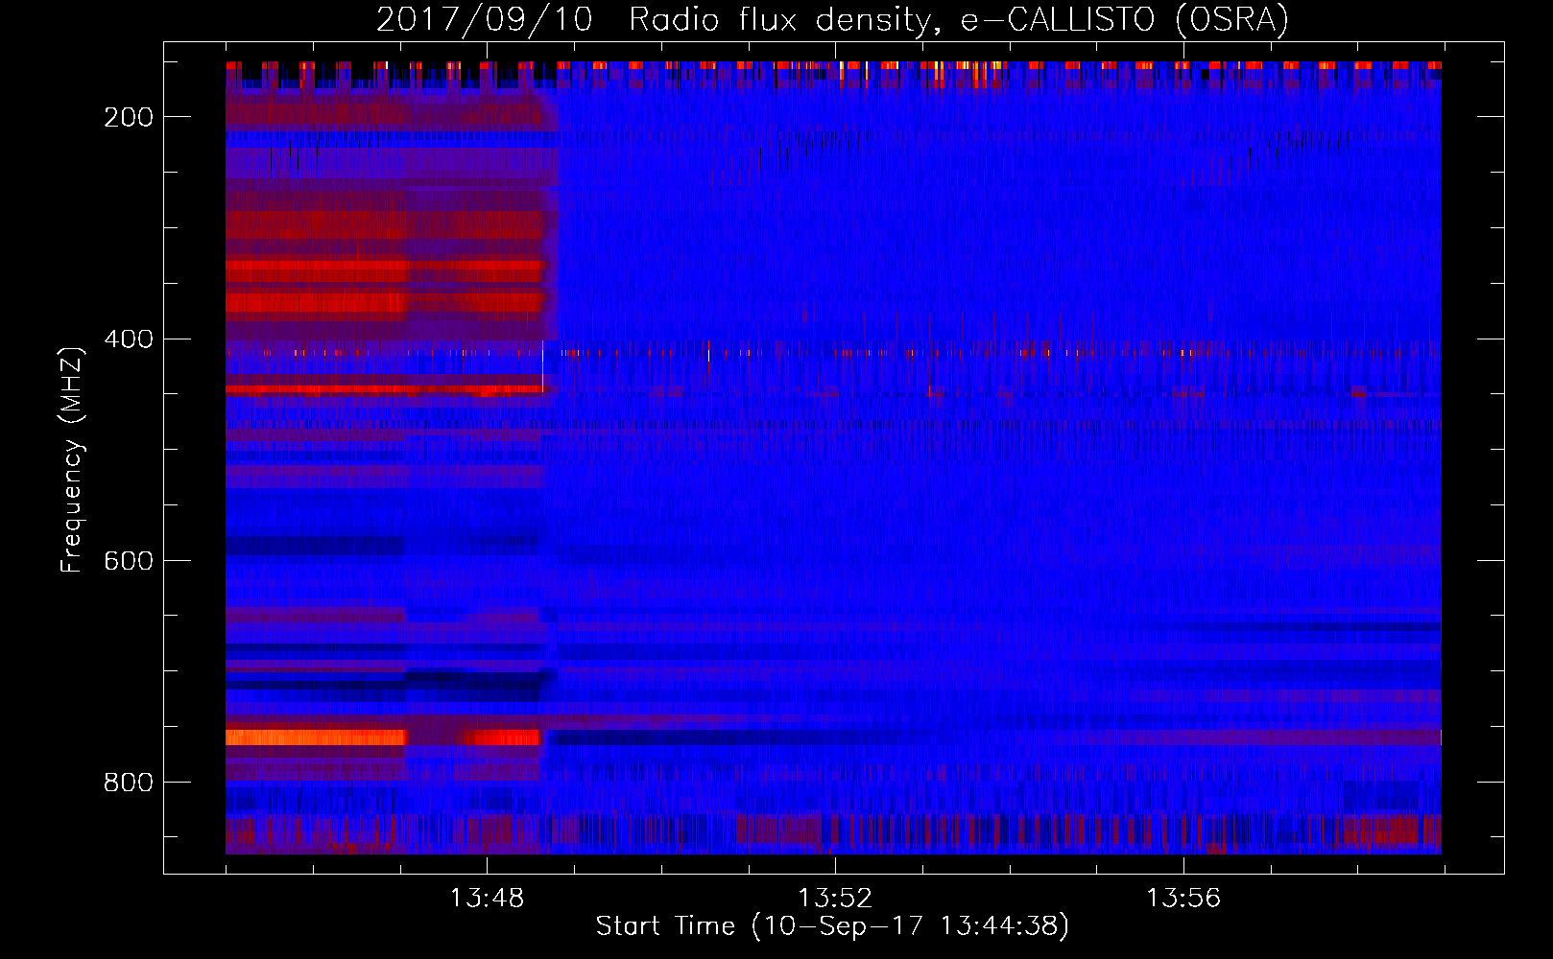Image resolution: width=1553 pixels, height=959 pixels.
Task: Click the 13:56 time tick label
Action: [1183, 898]
